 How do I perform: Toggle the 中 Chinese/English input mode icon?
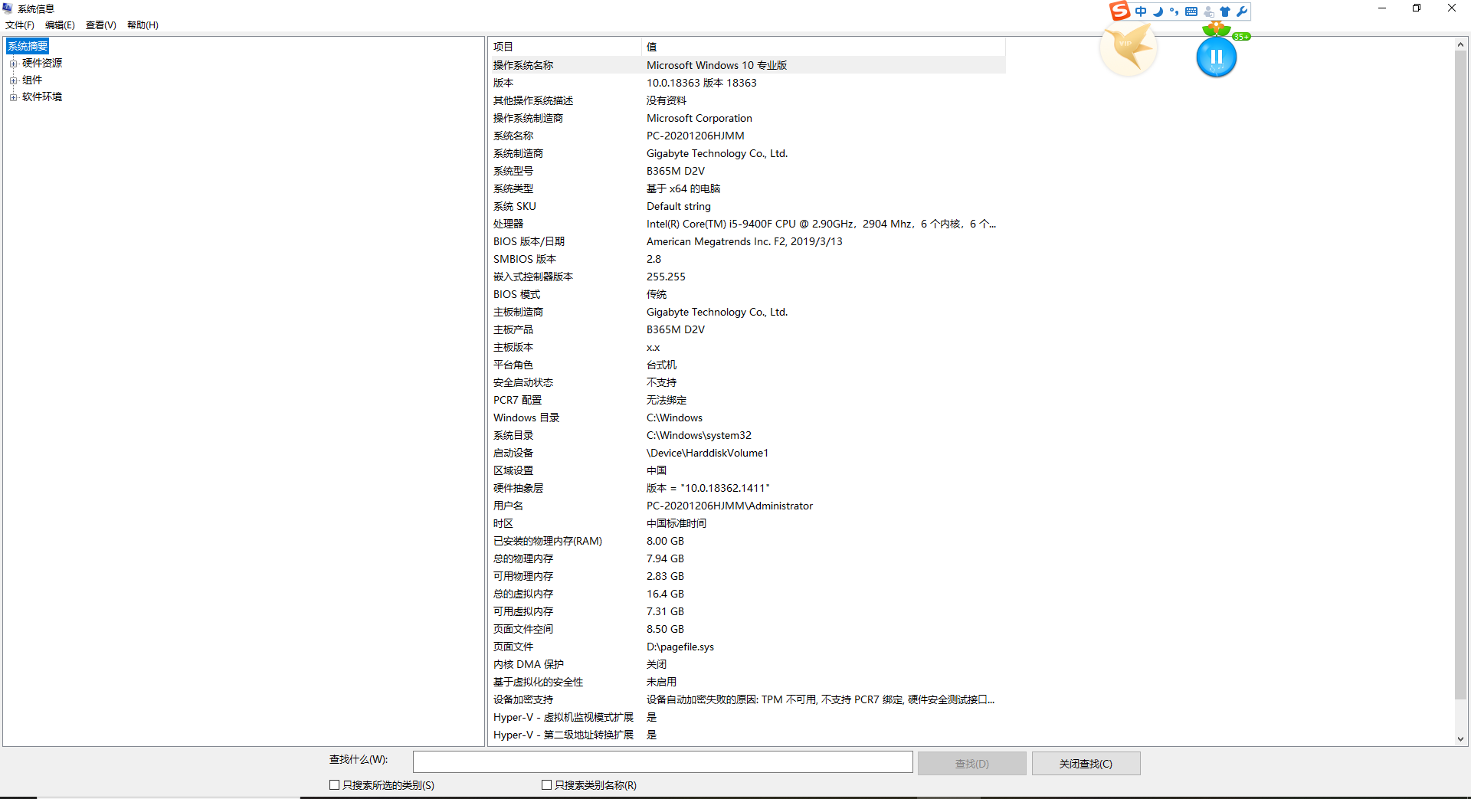click(x=1141, y=11)
